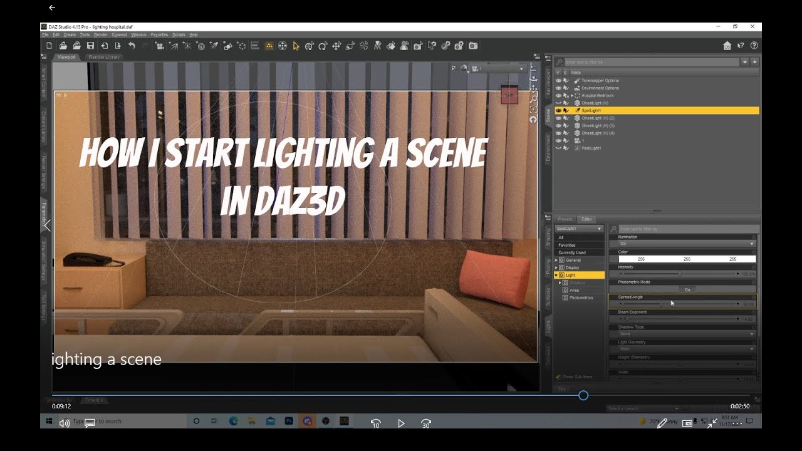Skip forward 30 seconds in video player
The width and height of the screenshot is (802, 451).
[426, 423]
